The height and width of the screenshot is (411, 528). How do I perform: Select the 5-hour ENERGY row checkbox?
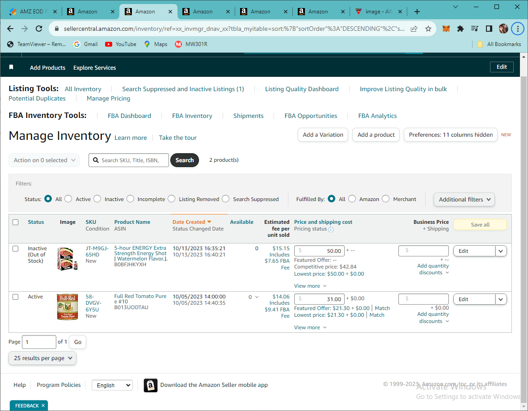16,248
